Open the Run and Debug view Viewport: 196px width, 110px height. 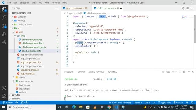pyautogui.click(x=4, y=34)
